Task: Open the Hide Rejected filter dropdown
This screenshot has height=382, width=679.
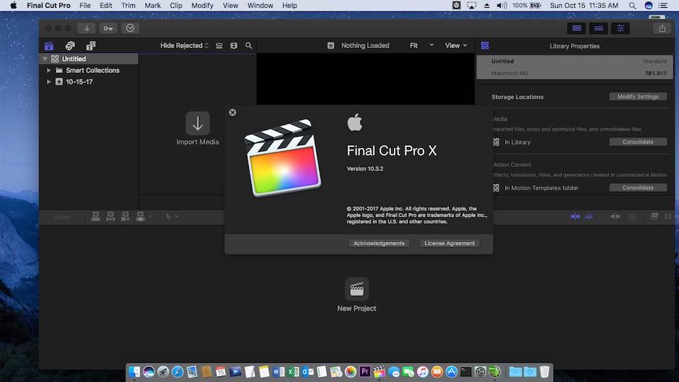Action: [x=184, y=46]
